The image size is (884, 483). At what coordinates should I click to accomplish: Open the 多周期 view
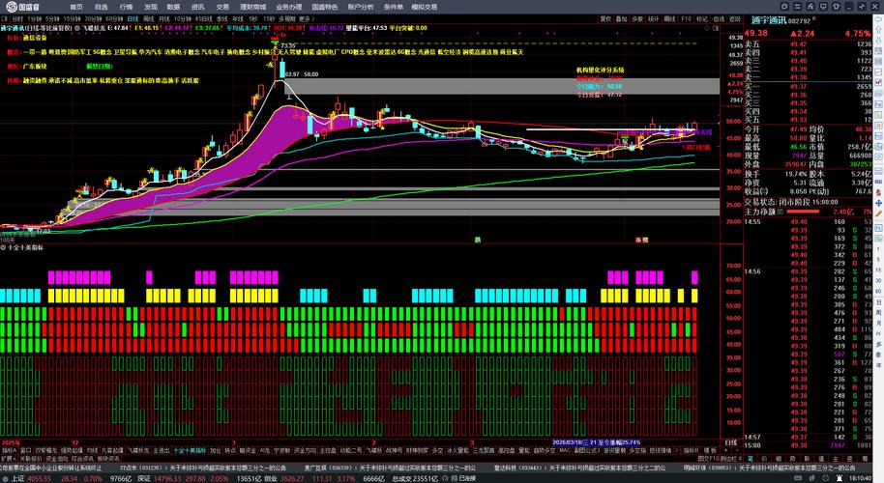click(287, 18)
